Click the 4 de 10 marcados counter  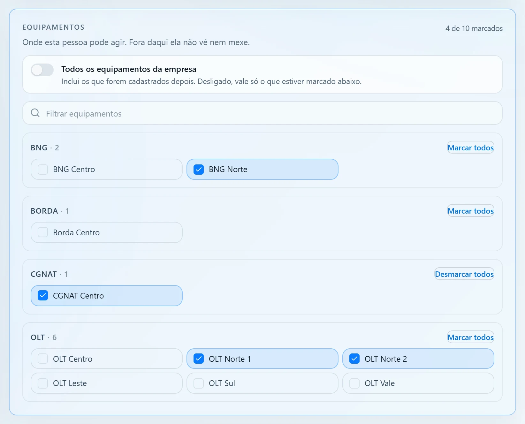coord(474,28)
